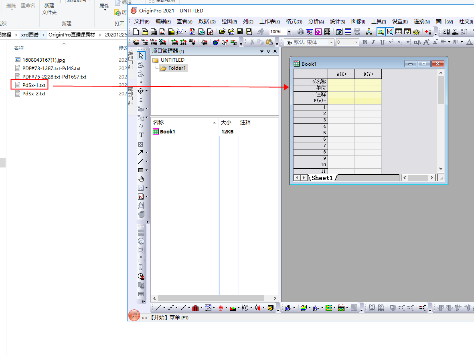
Task: Click the Sort column icon
Action: (x=464, y=32)
